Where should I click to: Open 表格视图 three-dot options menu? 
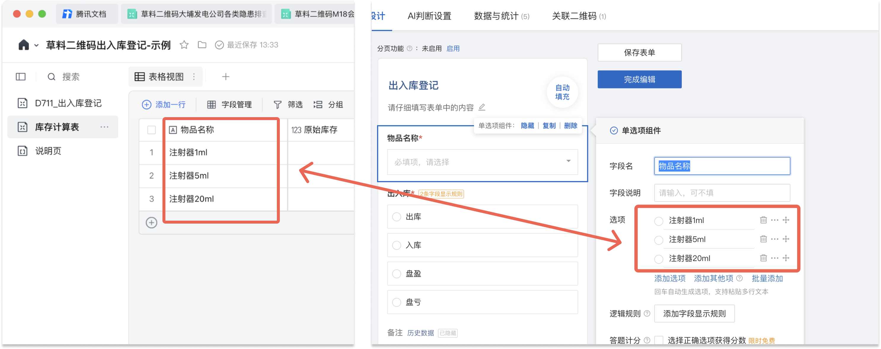pos(194,77)
